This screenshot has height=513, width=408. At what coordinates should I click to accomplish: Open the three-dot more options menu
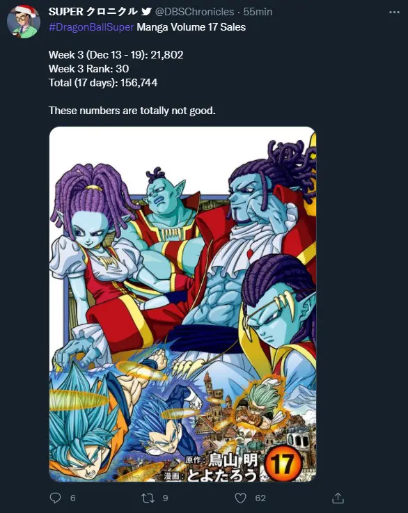tap(394, 12)
